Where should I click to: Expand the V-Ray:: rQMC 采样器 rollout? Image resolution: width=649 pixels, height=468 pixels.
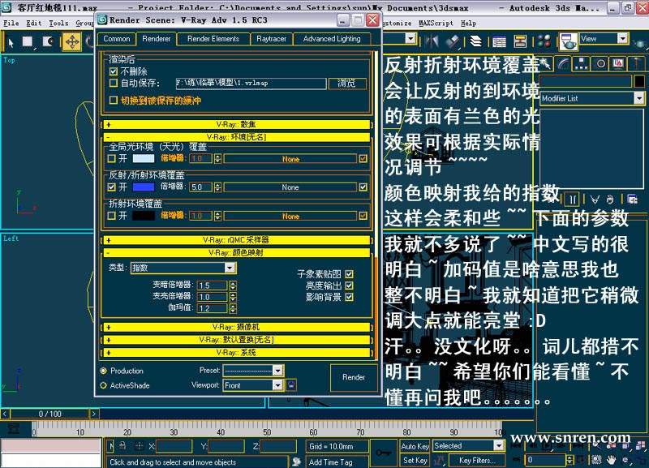(x=236, y=240)
